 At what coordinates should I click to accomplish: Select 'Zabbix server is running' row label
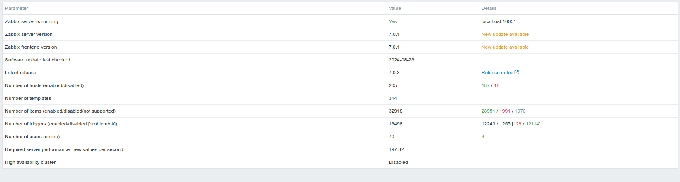pyautogui.click(x=31, y=21)
